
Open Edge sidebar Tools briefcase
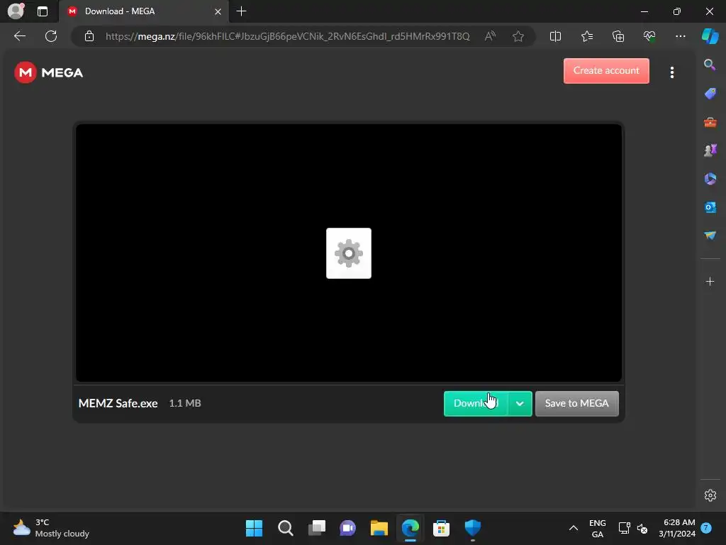click(710, 122)
